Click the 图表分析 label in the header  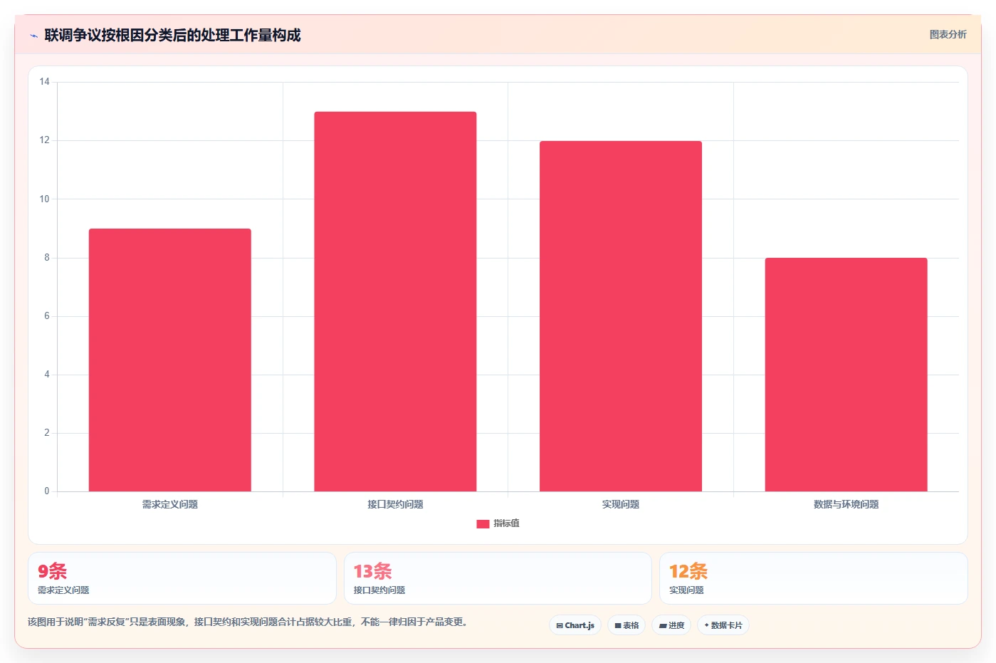point(948,34)
